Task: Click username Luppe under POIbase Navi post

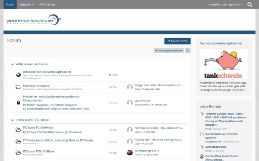Action: [137, 143]
